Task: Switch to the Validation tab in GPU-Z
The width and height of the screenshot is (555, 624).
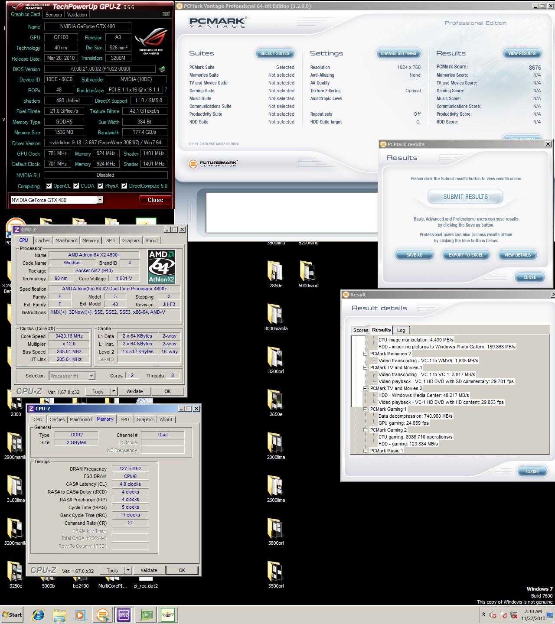Action: click(x=77, y=15)
